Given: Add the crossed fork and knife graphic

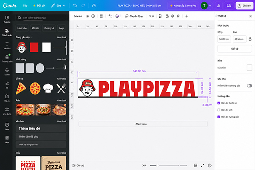Looking at the screenshot, I should pyautogui.click(x=61, y=88).
